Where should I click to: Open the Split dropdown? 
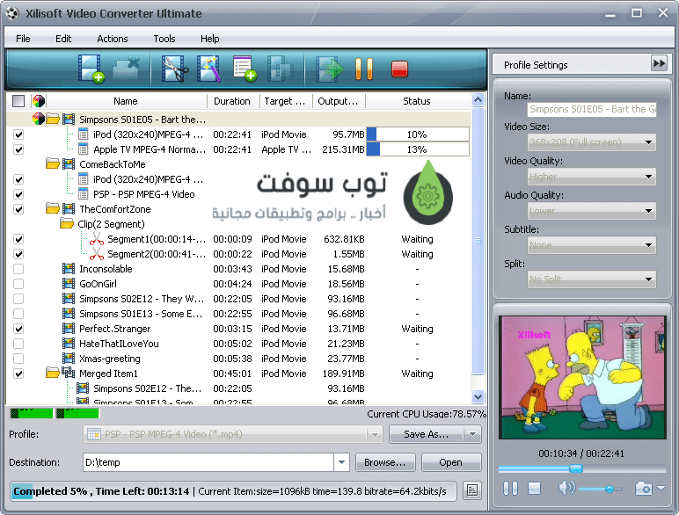point(592,279)
